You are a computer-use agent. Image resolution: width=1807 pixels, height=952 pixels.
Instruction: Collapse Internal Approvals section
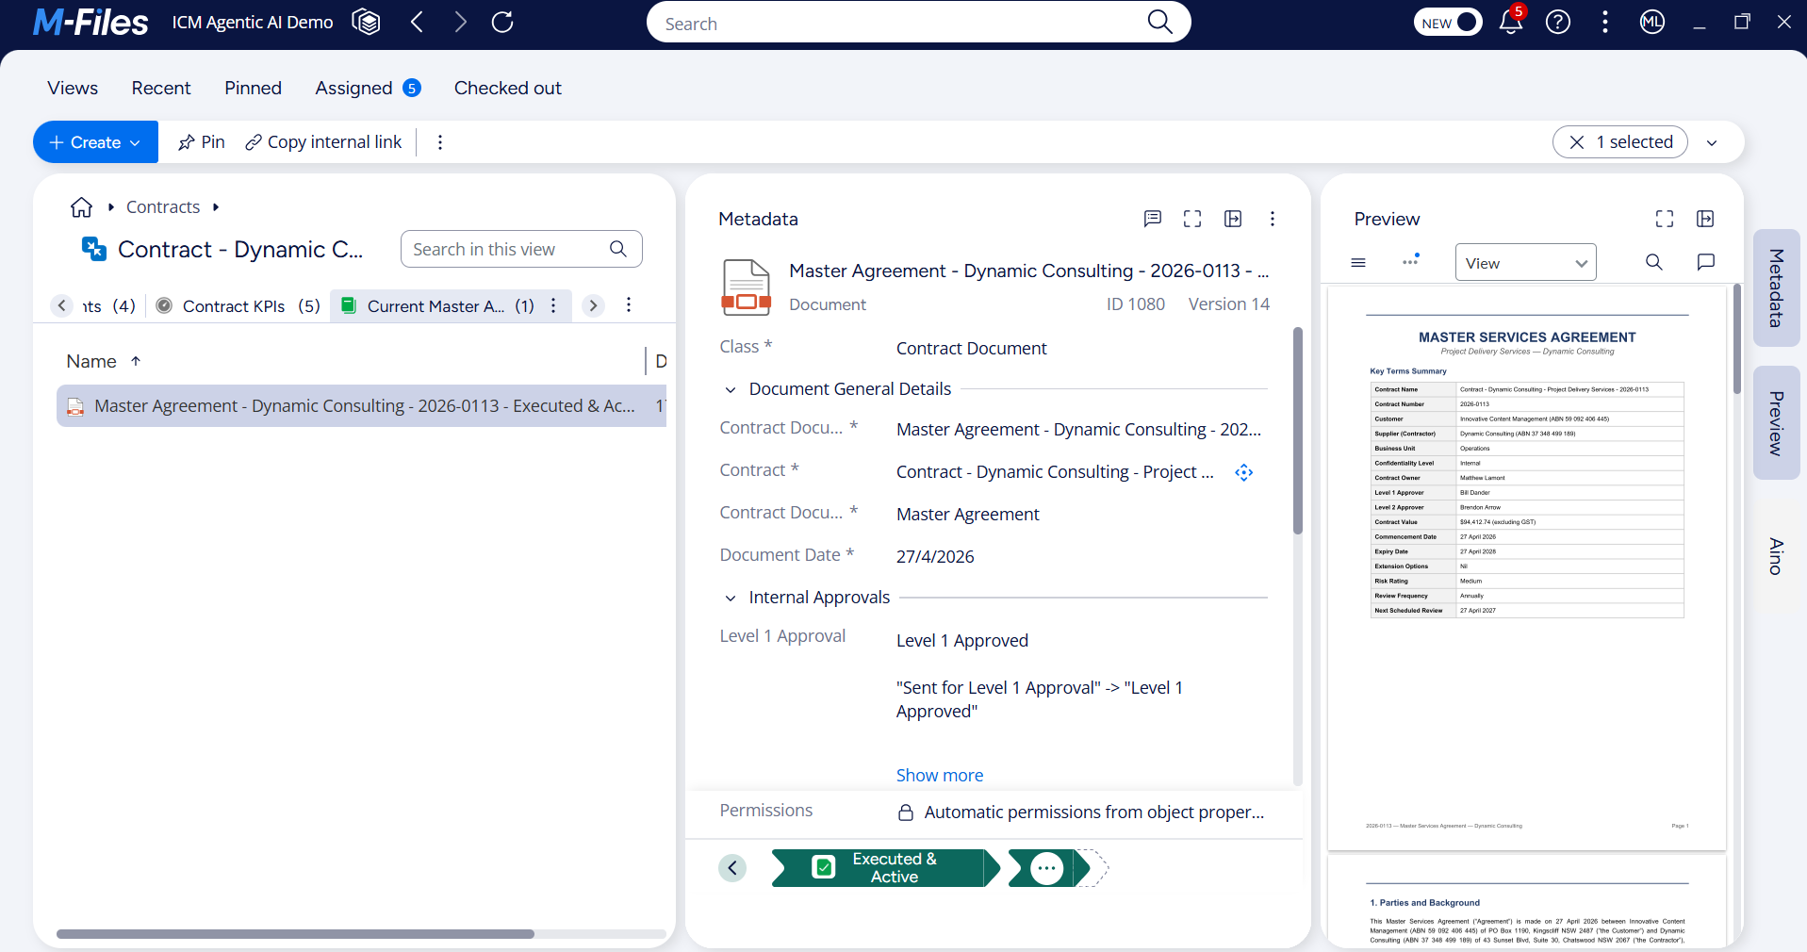[x=731, y=598]
